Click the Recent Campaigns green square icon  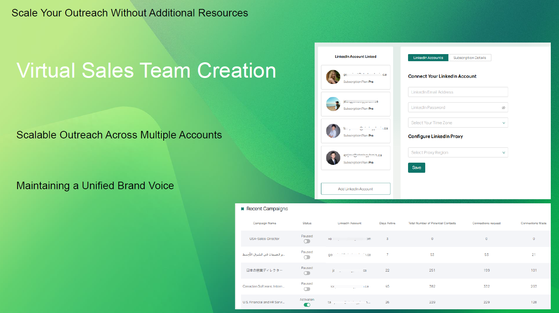coord(243,209)
